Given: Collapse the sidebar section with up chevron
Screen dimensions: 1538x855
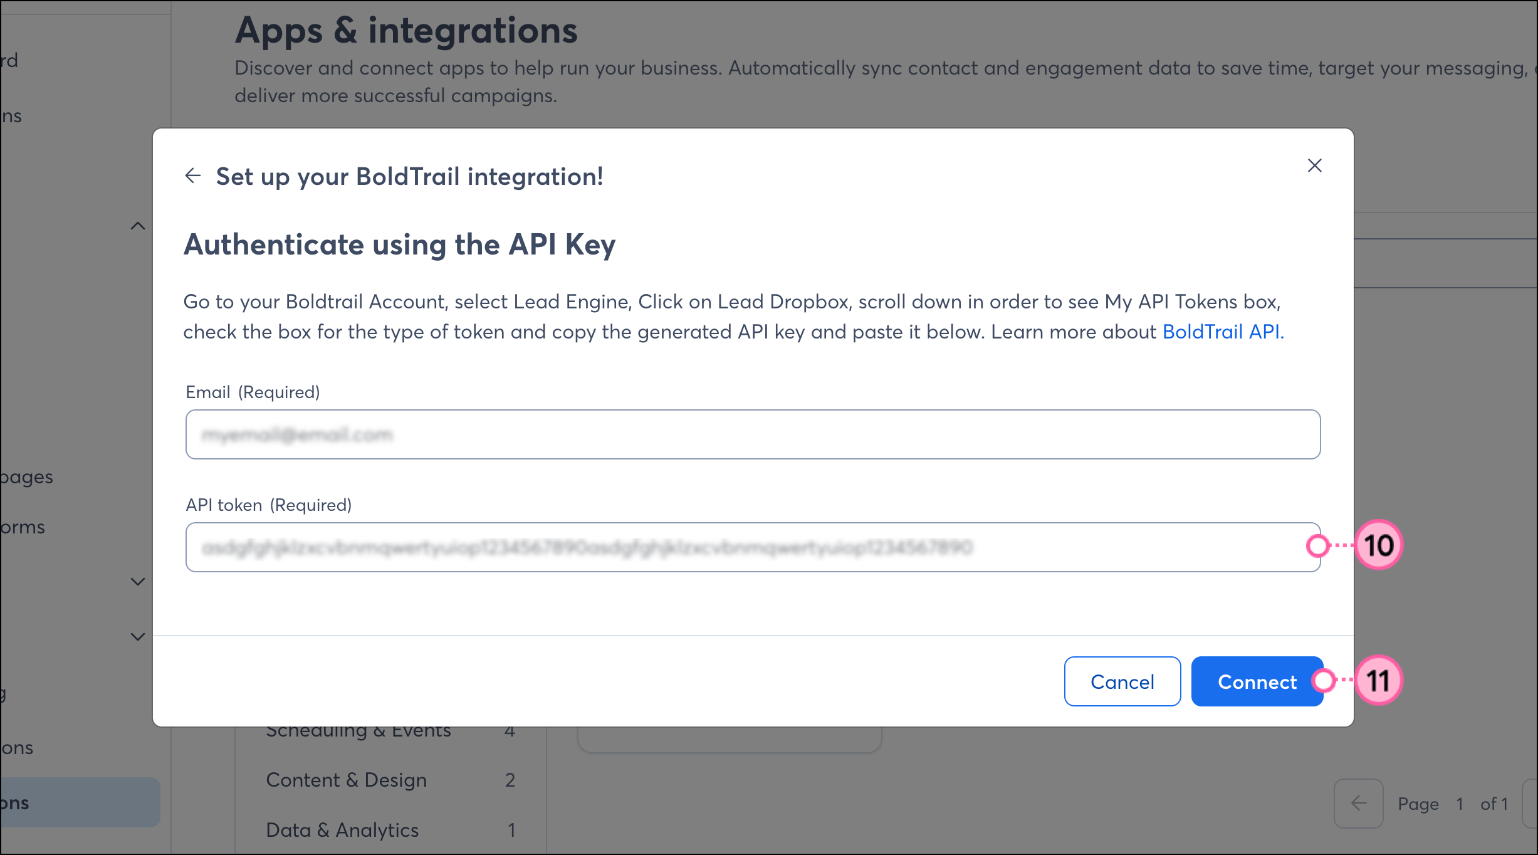Looking at the screenshot, I should [138, 226].
